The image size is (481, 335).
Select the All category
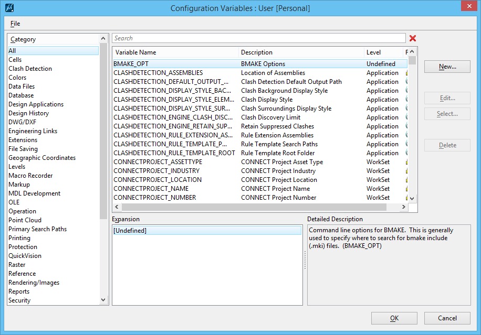click(54, 51)
